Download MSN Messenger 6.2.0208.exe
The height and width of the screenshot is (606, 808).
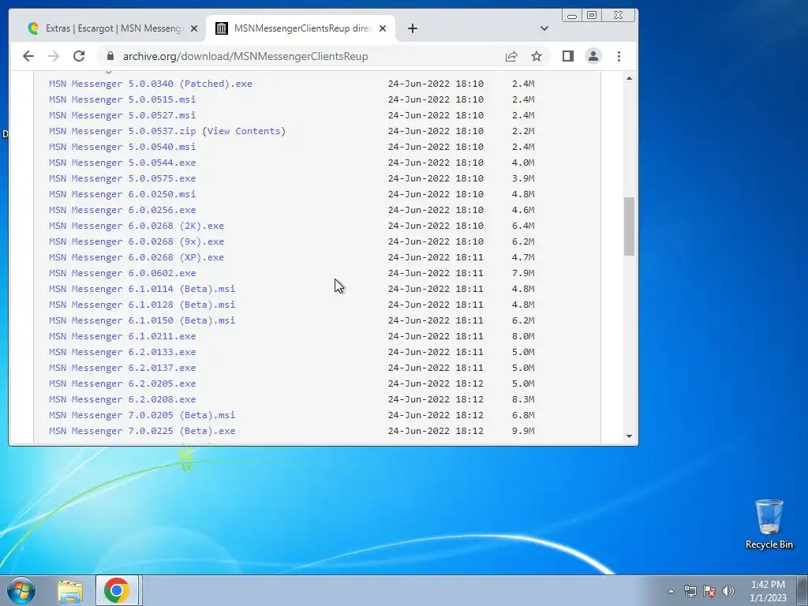click(122, 399)
